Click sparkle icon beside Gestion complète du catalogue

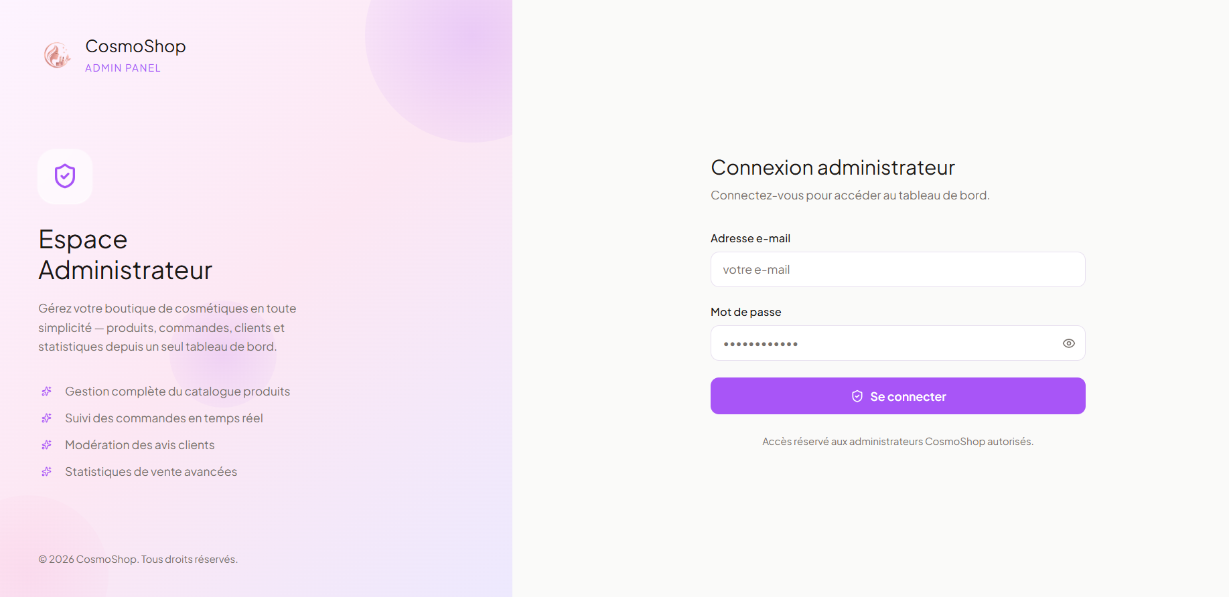pyautogui.click(x=47, y=391)
